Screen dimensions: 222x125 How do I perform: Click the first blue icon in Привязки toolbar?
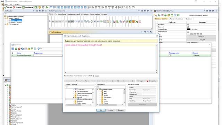pyautogui.click(x=13, y=49)
